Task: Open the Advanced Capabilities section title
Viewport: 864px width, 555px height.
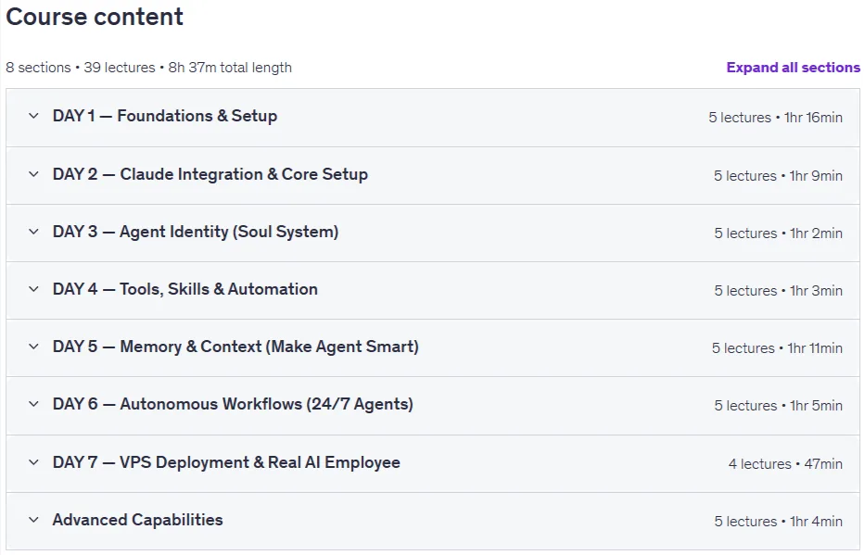Action: [138, 520]
